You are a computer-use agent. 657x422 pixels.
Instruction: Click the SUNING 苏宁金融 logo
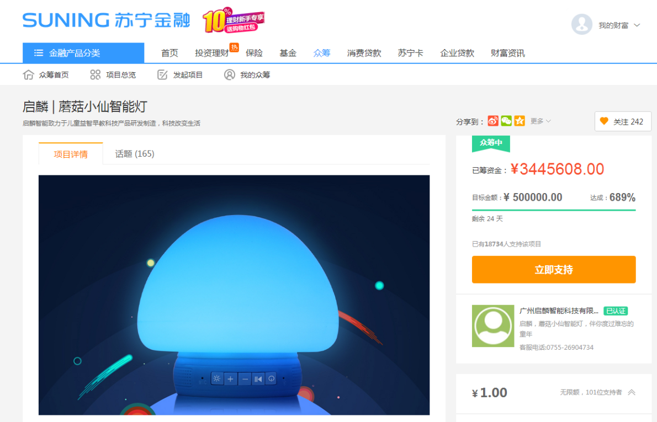click(106, 20)
